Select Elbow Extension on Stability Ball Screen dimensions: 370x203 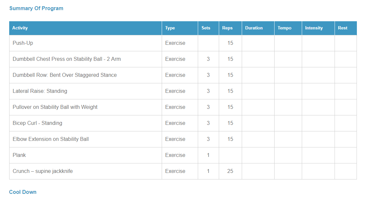click(x=51, y=139)
